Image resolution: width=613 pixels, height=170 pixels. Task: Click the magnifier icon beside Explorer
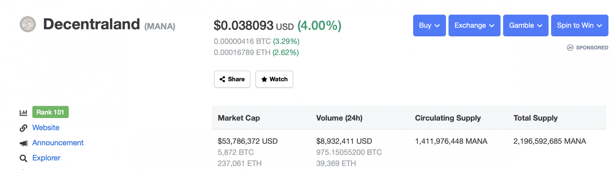click(24, 158)
